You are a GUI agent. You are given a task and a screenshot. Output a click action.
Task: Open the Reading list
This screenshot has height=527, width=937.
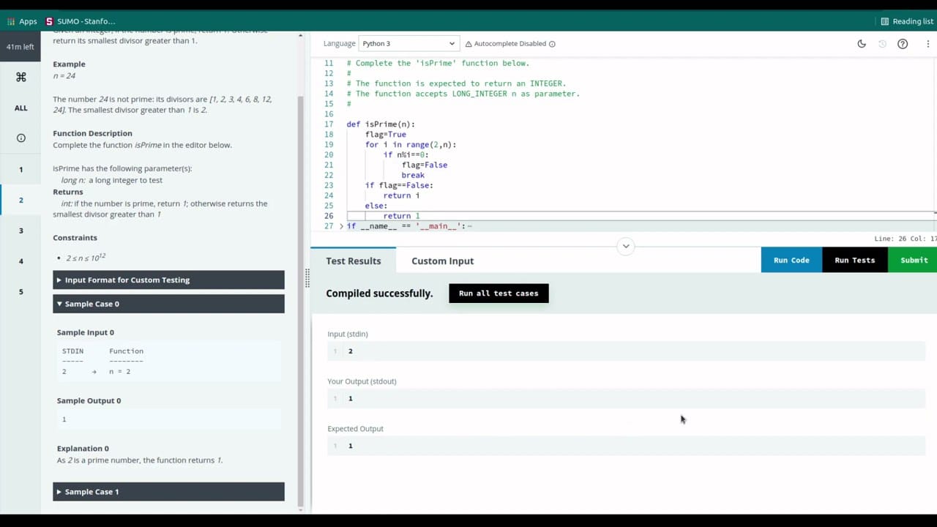(x=907, y=21)
